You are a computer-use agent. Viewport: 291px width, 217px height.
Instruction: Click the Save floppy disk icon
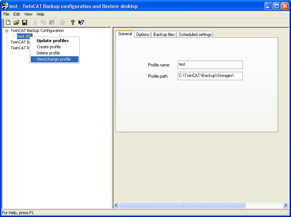pos(25,22)
